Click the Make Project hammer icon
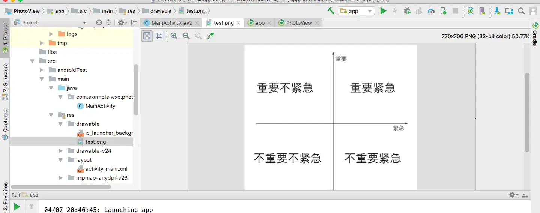 (331, 11)
